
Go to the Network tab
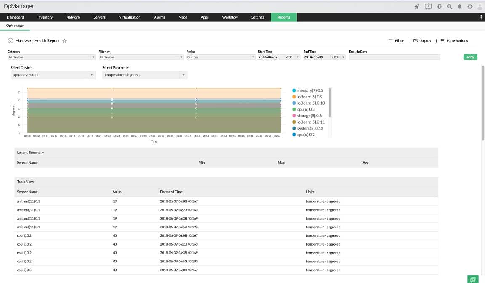[73, 17]
